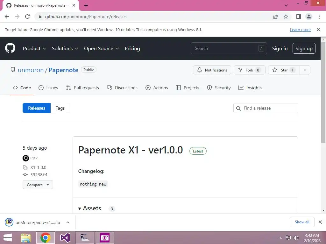Open the Projects tab
326x244 pixels.
(x=187, y=88)
